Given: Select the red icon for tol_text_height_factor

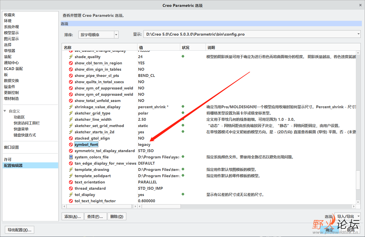Looking at the screenshot, I should [71, 201].
